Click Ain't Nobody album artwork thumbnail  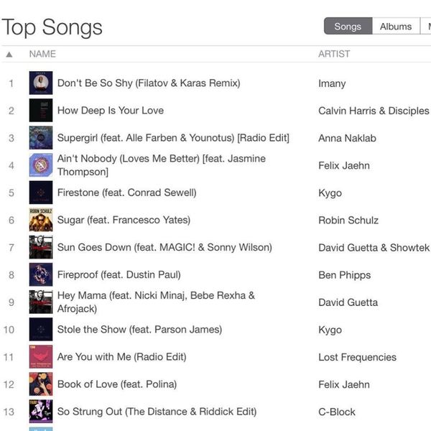[41, 165]
